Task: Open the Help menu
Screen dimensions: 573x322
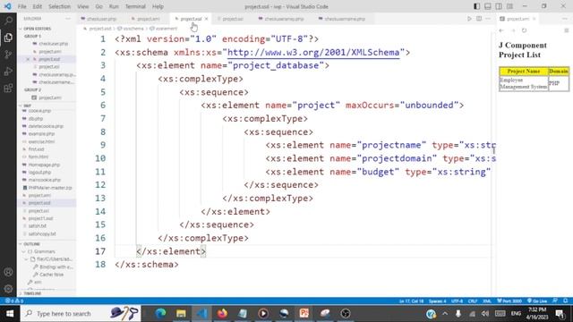Action: point(158,6)
